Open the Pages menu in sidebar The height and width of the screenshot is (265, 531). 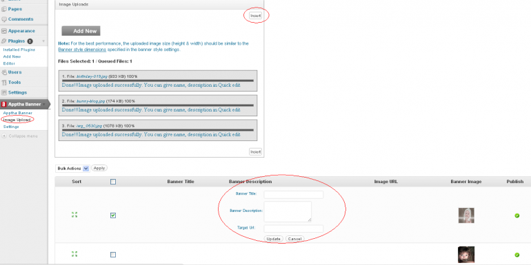click(x=15, y=9)
